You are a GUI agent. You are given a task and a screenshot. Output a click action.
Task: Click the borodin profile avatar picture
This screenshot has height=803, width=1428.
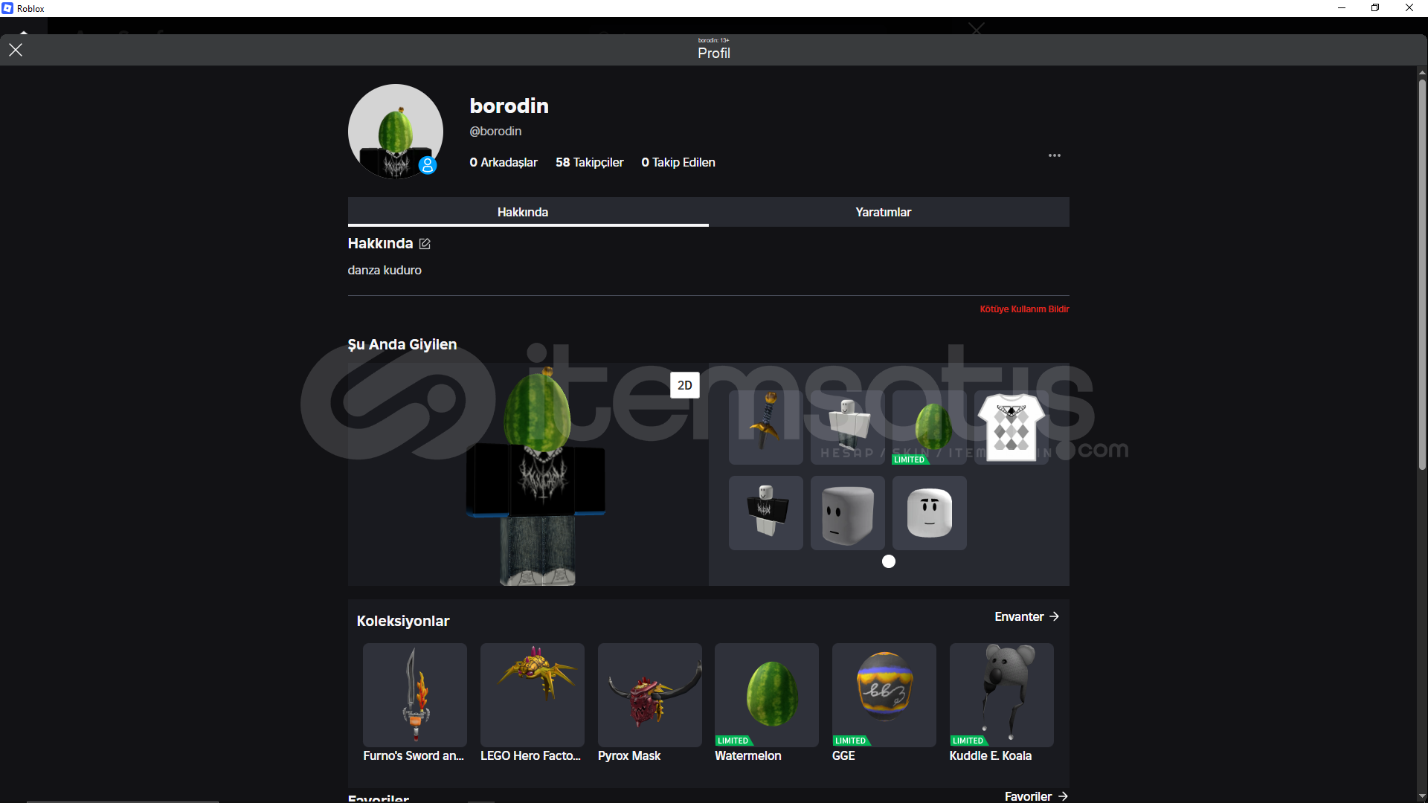[x=396, y=132]
